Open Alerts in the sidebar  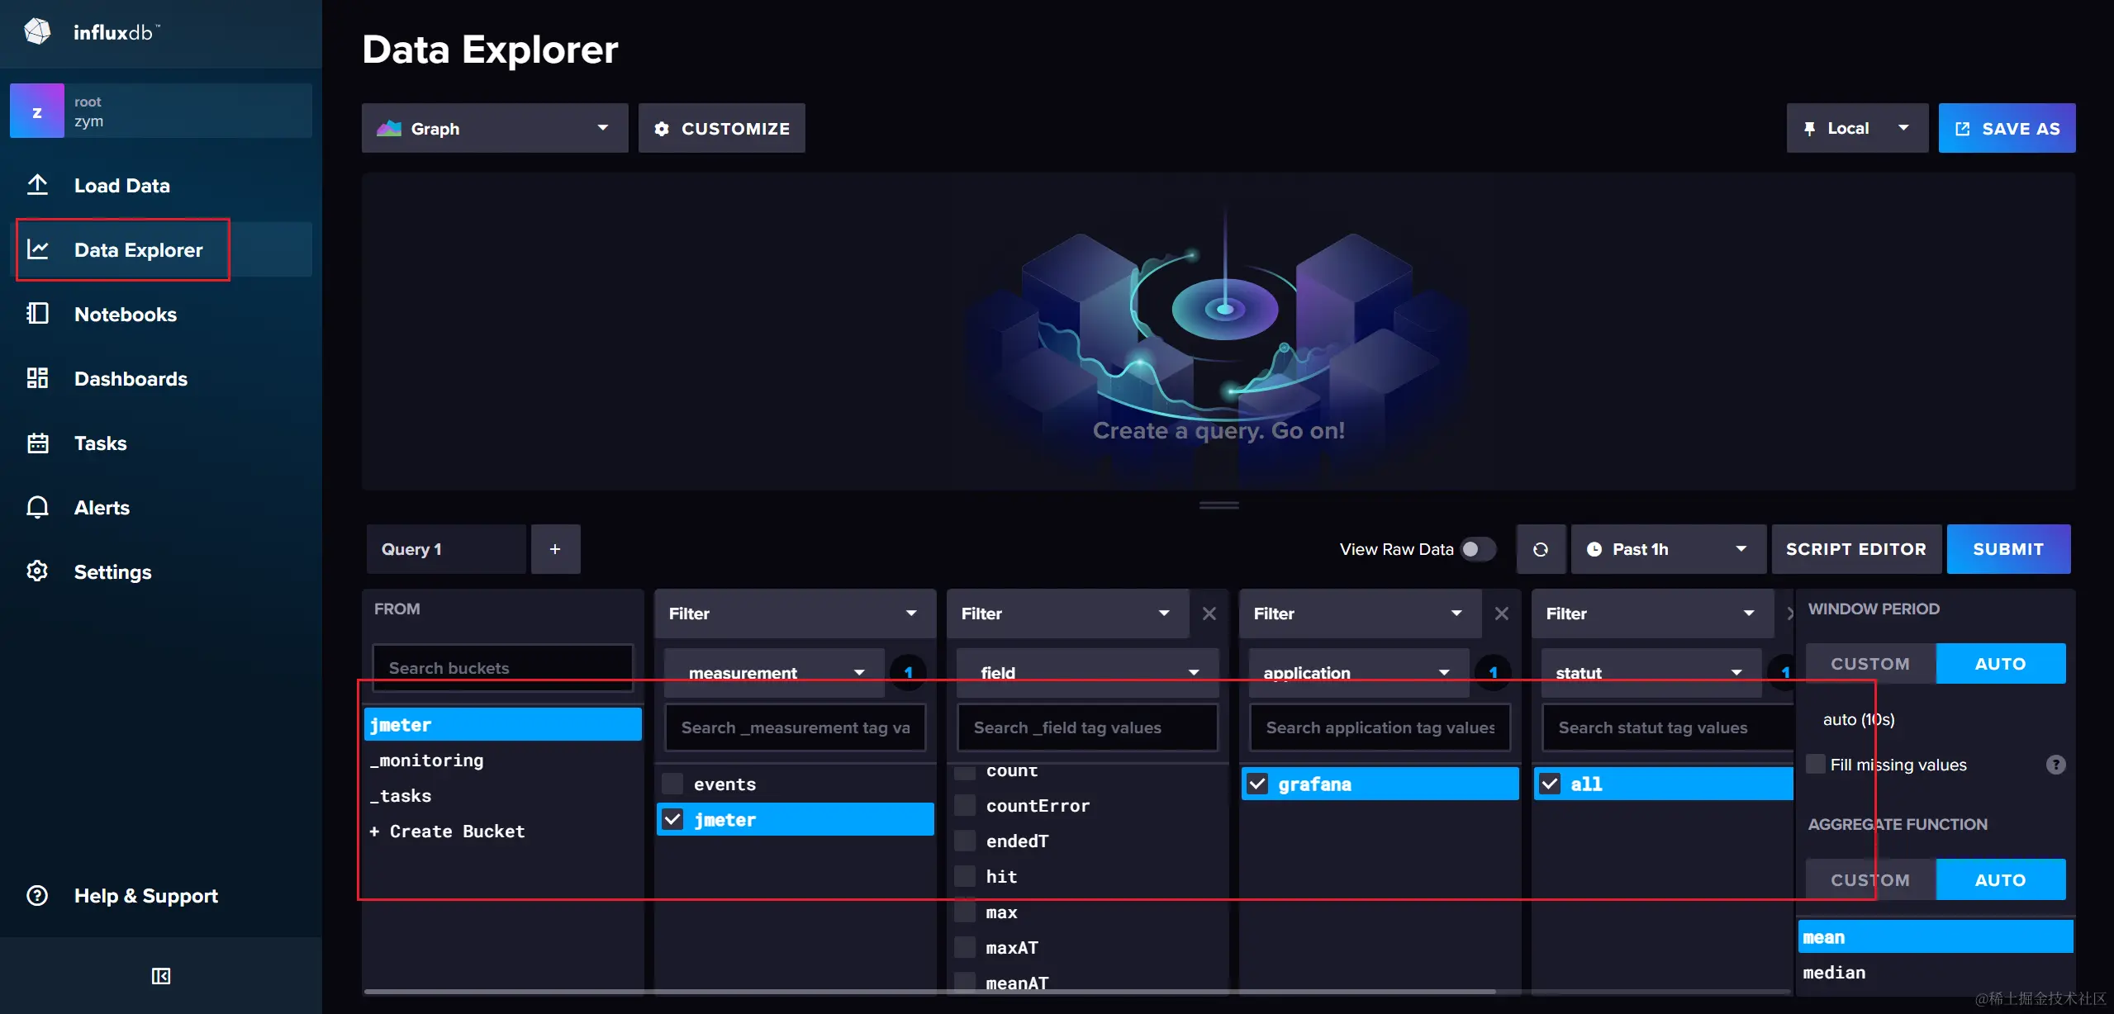(102, 507)
